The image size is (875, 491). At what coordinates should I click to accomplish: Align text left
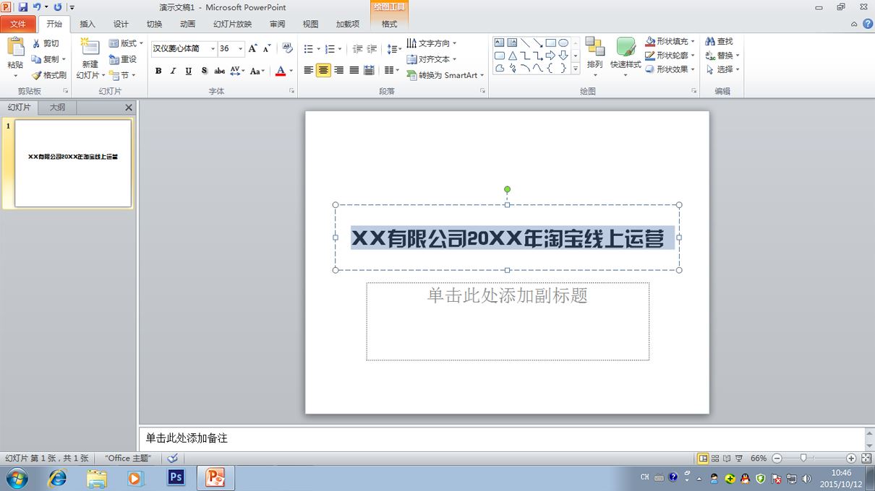click(309, 70)
